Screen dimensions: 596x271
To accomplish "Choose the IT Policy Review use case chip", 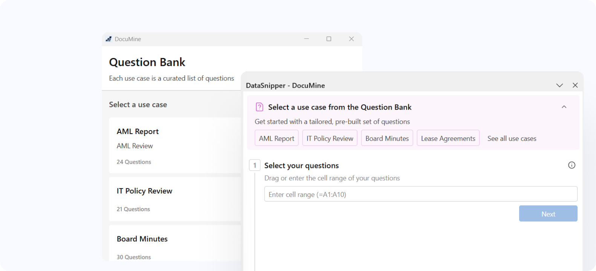I will pos(330,138).
